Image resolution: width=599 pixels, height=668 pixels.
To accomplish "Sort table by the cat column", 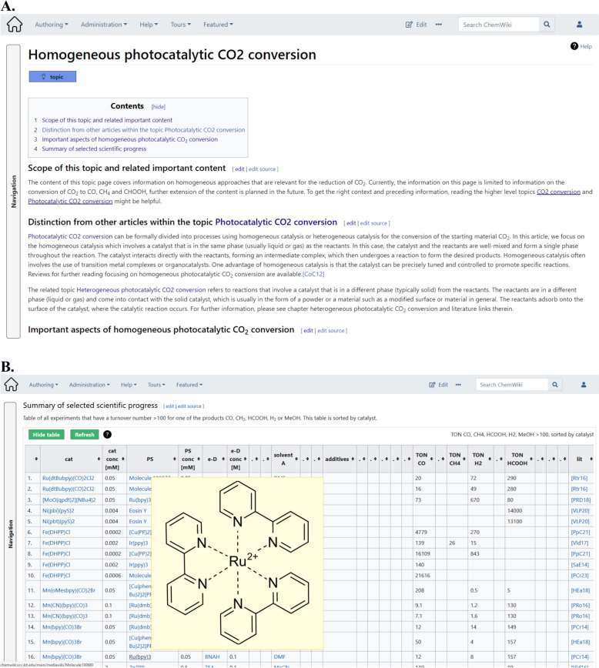I will point(99,459).
